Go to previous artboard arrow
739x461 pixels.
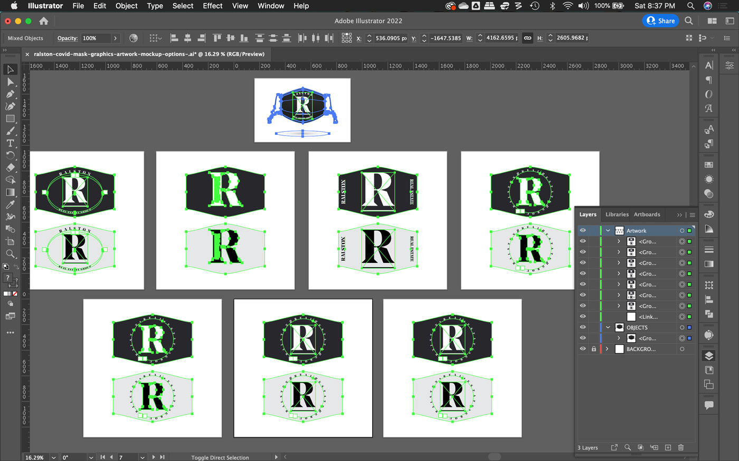[111, 457]
